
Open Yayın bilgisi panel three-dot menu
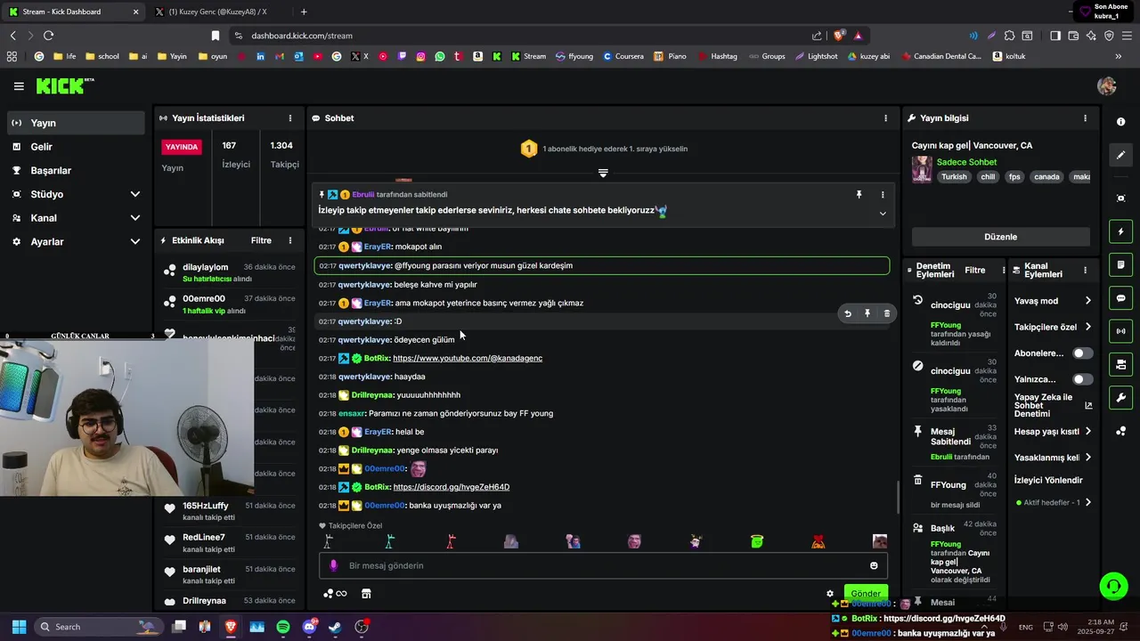(1085, 118)
